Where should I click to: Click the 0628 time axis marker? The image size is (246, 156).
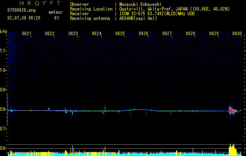[190, 34]
